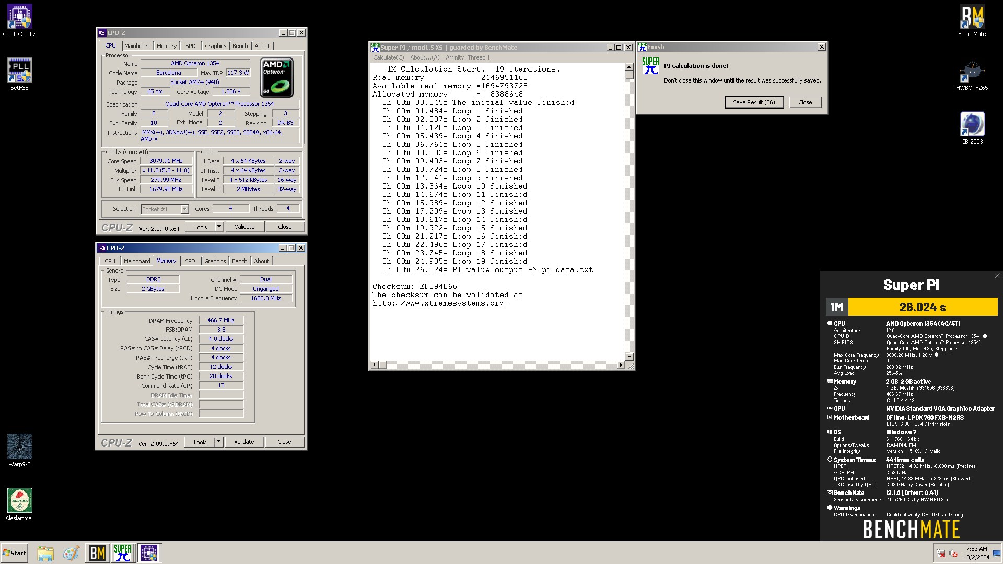Click Tools button in the top CPU-Z window
Image resolution: width=1003 pixels, height=564 pixels.
[200, 227]
